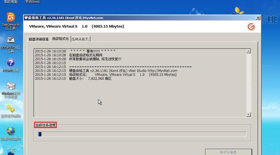Open the S.M.A.R.T. tab

tap(80, 39)
